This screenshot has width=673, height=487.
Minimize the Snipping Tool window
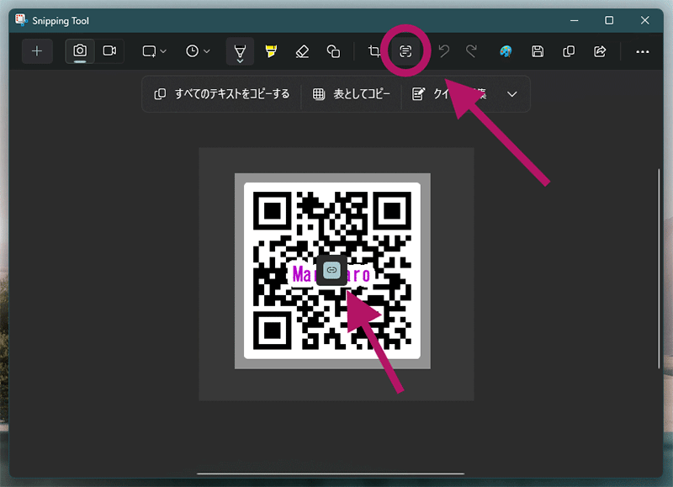point(574,20)
